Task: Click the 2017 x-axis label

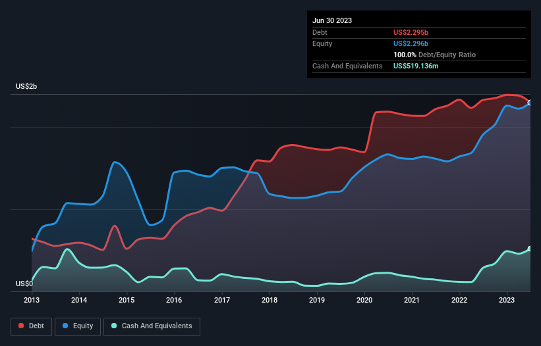Action: 222,300
